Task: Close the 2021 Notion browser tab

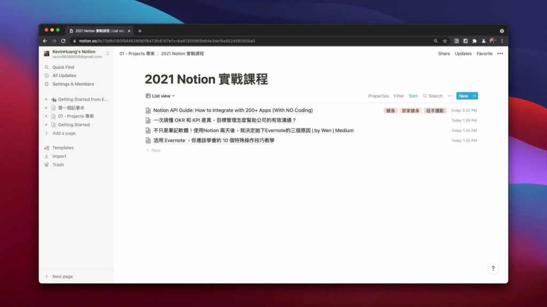Action: (129, 31)
